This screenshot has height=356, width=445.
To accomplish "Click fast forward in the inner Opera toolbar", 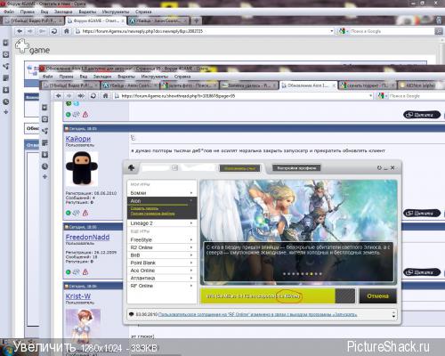I will pos(81,96).
